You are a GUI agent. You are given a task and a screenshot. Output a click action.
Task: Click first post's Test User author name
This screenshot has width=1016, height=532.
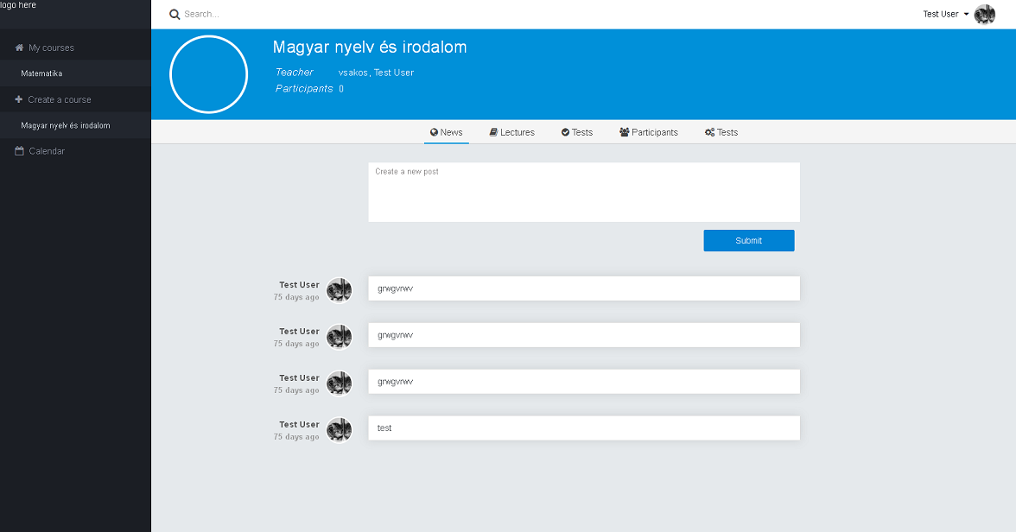click(299, 284)
